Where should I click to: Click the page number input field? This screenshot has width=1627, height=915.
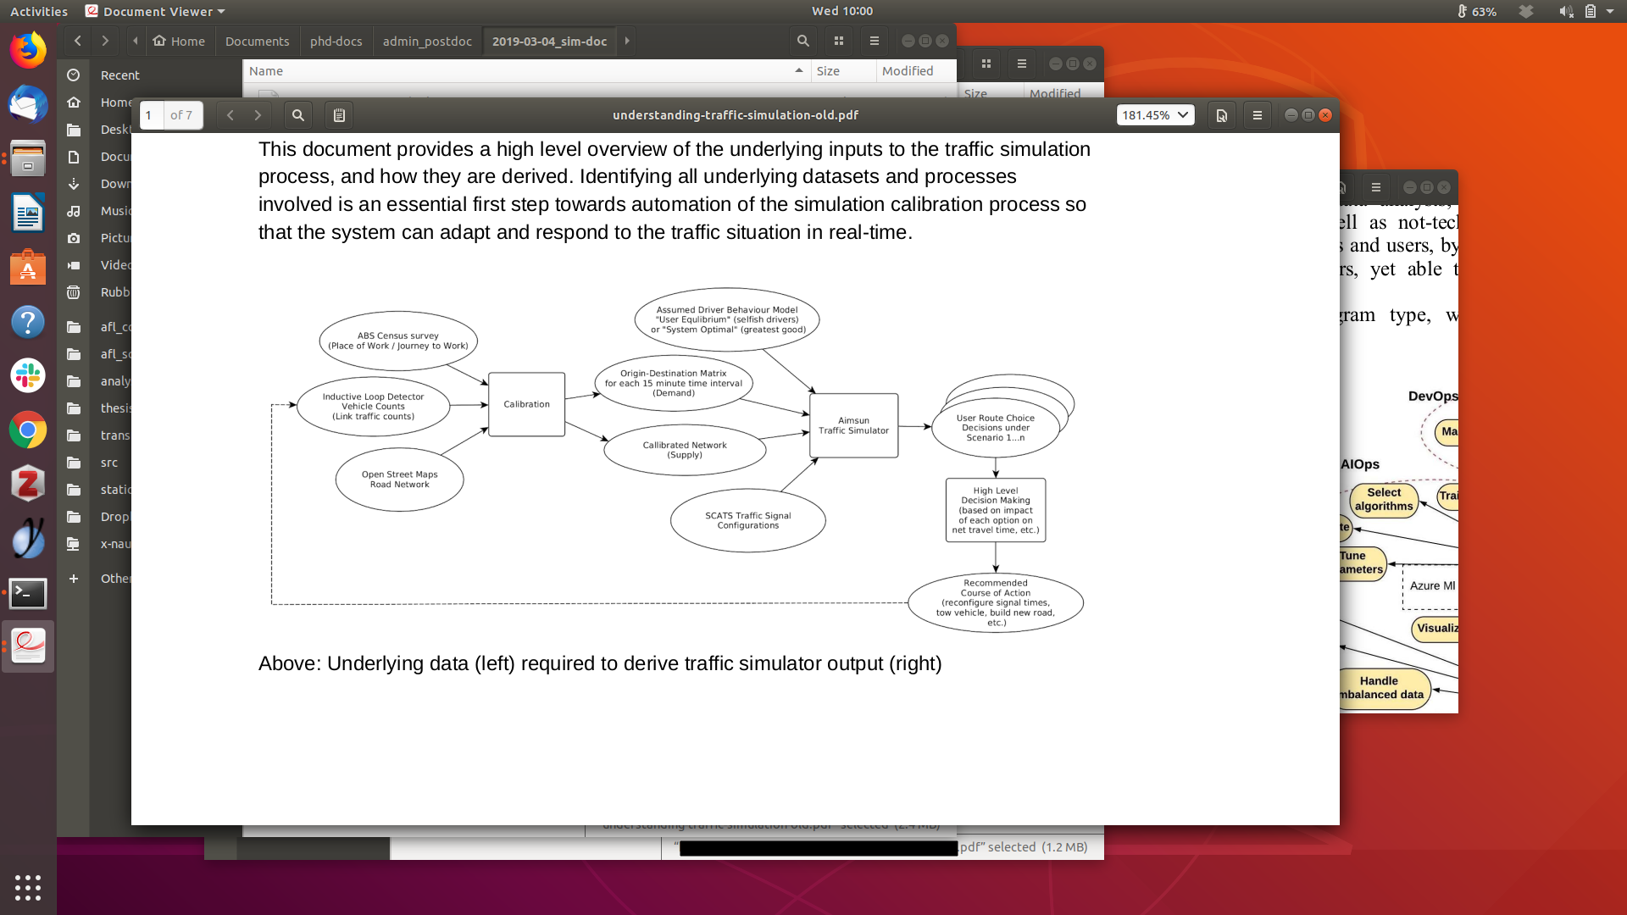click(153, 115)
